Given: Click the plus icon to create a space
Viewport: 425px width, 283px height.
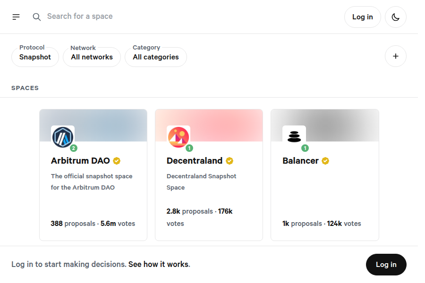Looking at the screenshot, I should coord(396,56).
